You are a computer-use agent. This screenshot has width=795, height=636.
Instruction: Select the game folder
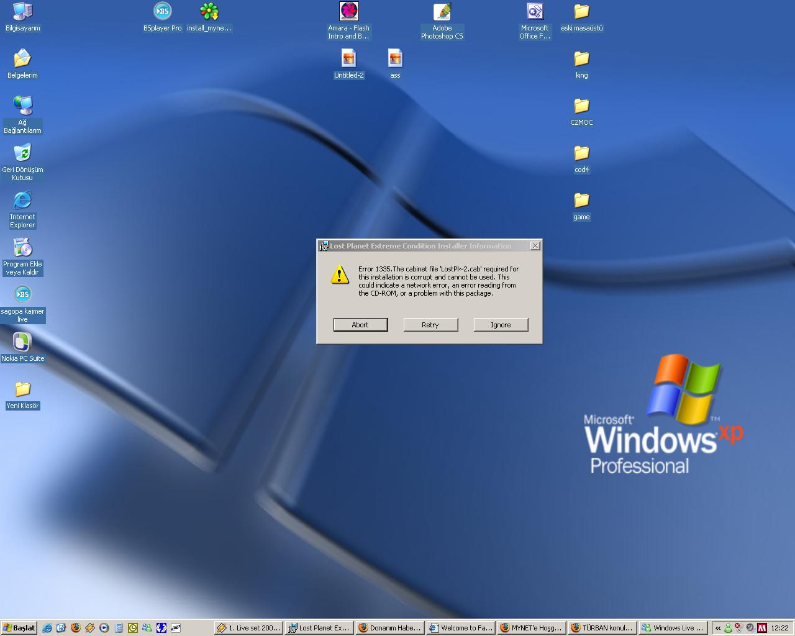tap(582, 206)
